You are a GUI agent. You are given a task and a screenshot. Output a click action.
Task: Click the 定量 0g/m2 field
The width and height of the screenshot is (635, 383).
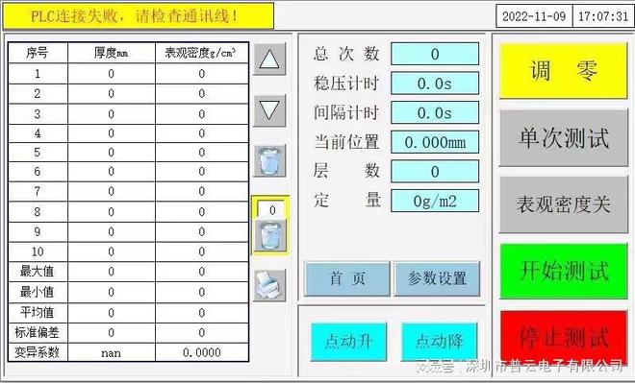pos(435,201)
